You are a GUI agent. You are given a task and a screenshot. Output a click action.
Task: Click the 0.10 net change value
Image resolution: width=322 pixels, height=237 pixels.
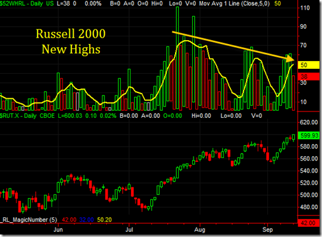tap(91, 116)
